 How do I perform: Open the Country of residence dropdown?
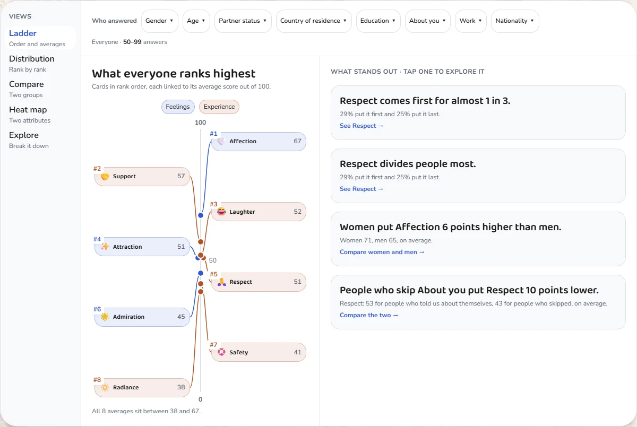[x=314, y=21]
